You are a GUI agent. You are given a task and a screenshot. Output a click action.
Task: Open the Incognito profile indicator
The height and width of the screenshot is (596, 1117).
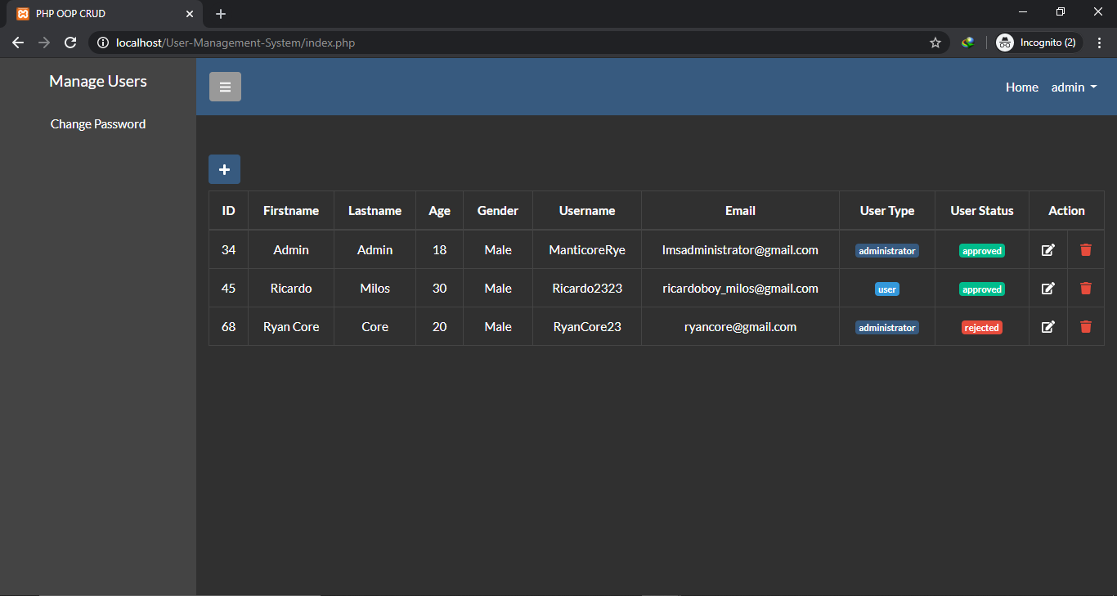click(x=1038, y=43)
